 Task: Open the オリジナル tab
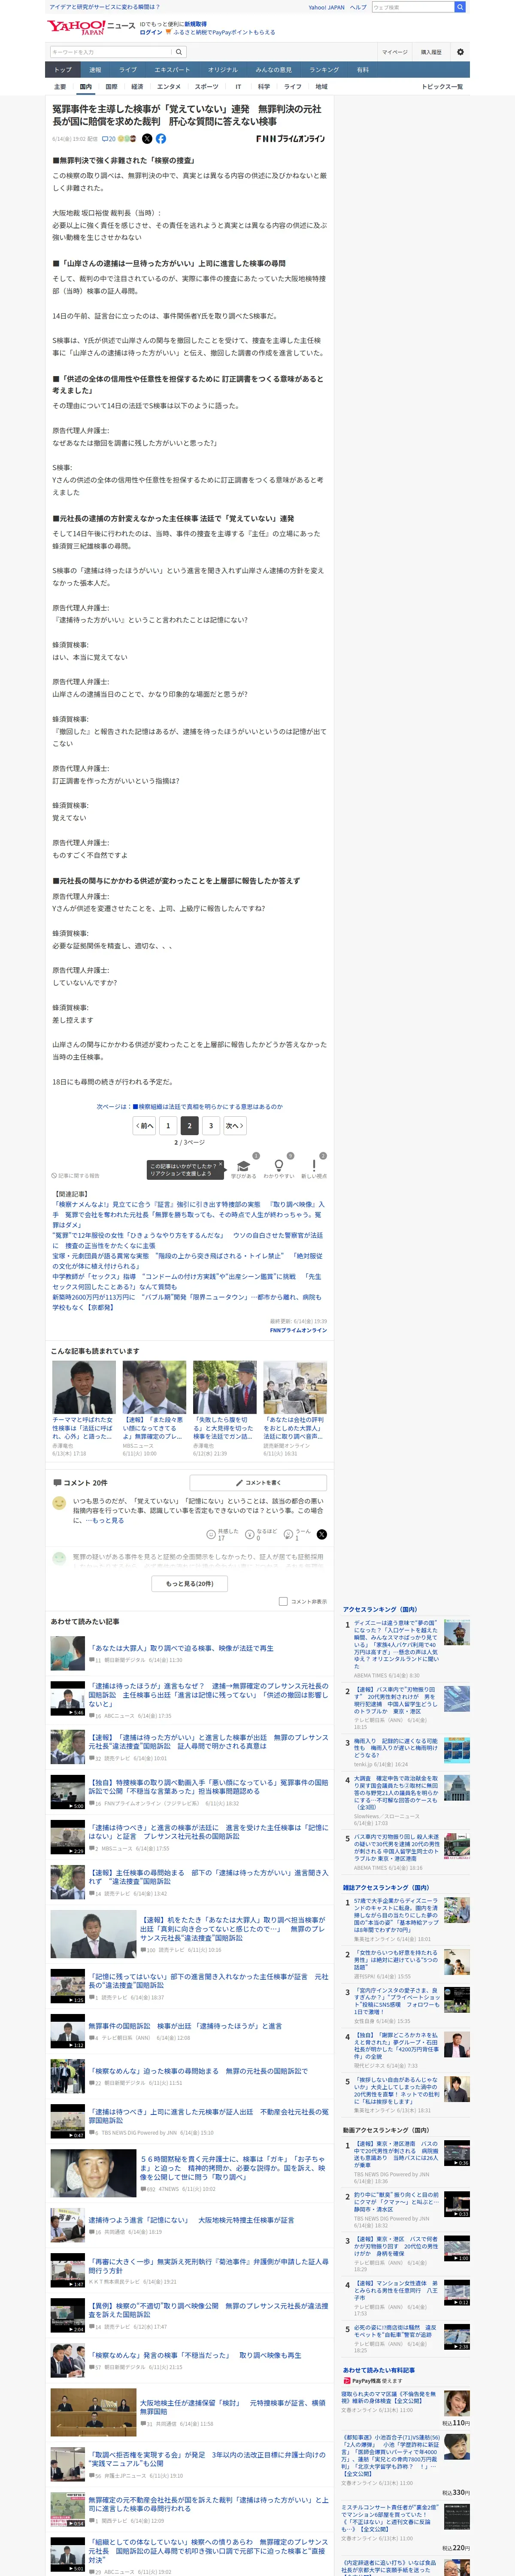[223, 70]
